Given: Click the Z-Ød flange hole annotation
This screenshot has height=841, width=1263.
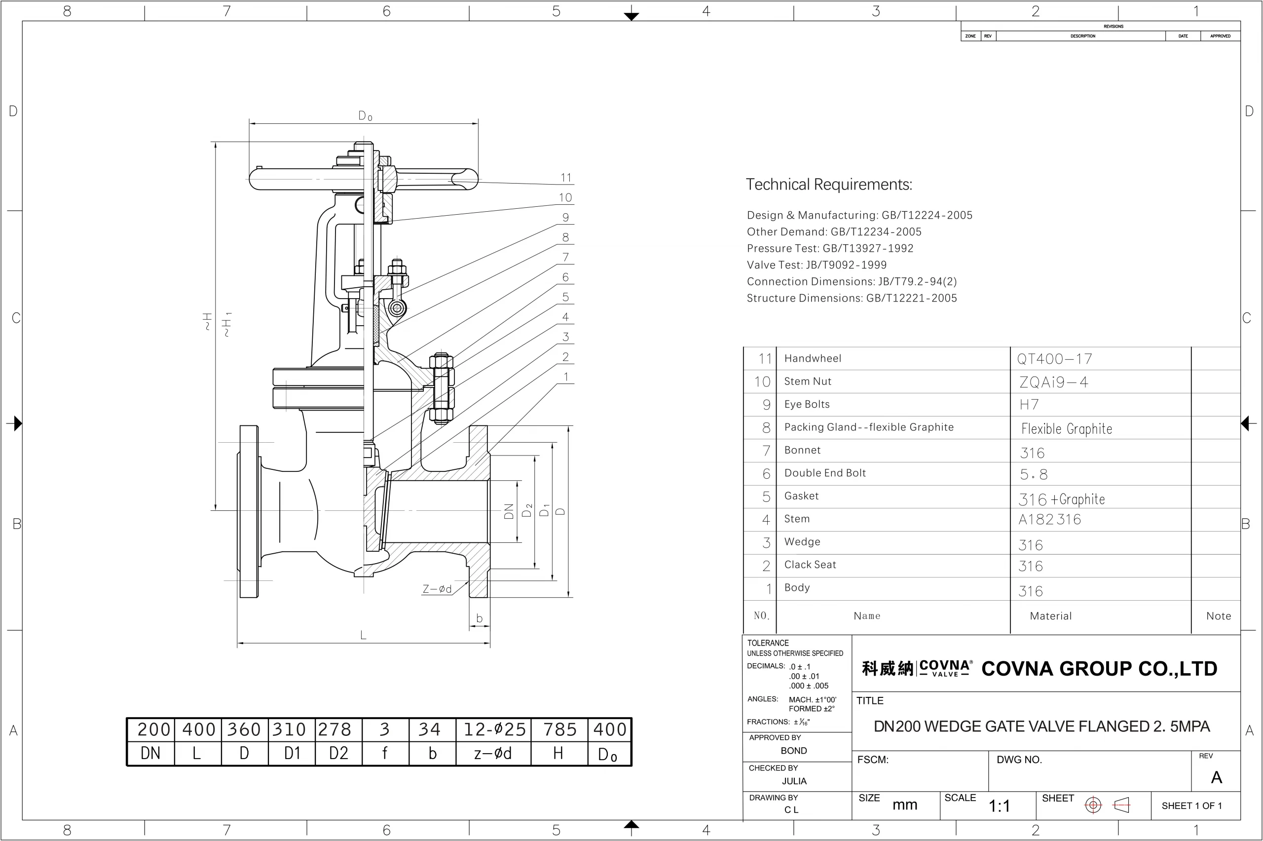Looking at the screenshot, I should coord(437,589).
